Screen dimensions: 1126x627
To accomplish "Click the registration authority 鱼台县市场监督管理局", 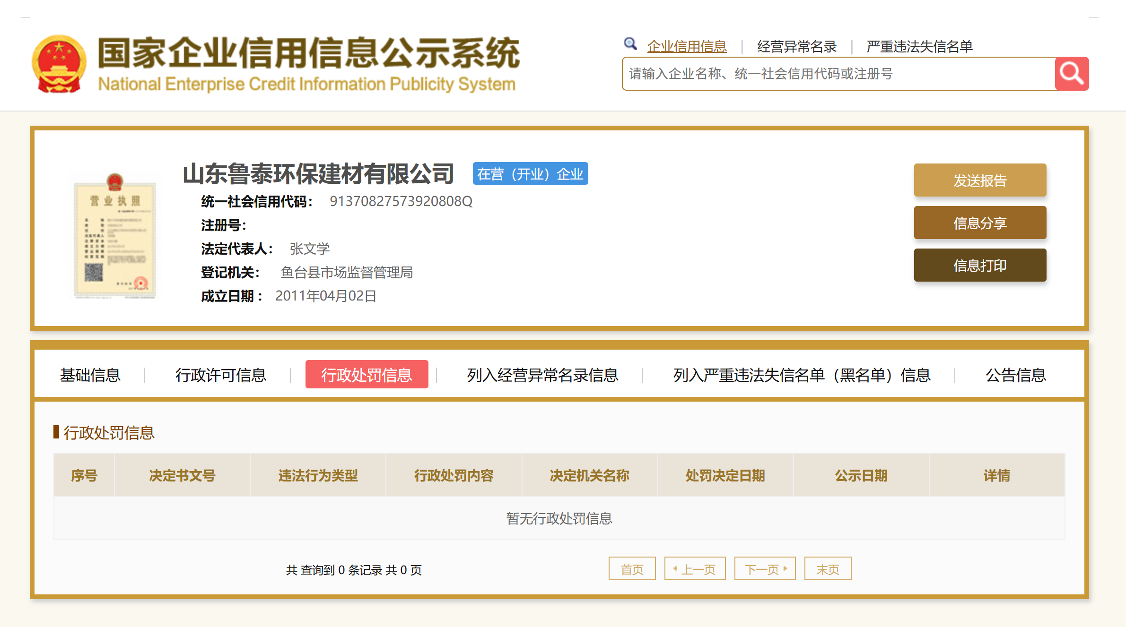I will coord(347,272).
